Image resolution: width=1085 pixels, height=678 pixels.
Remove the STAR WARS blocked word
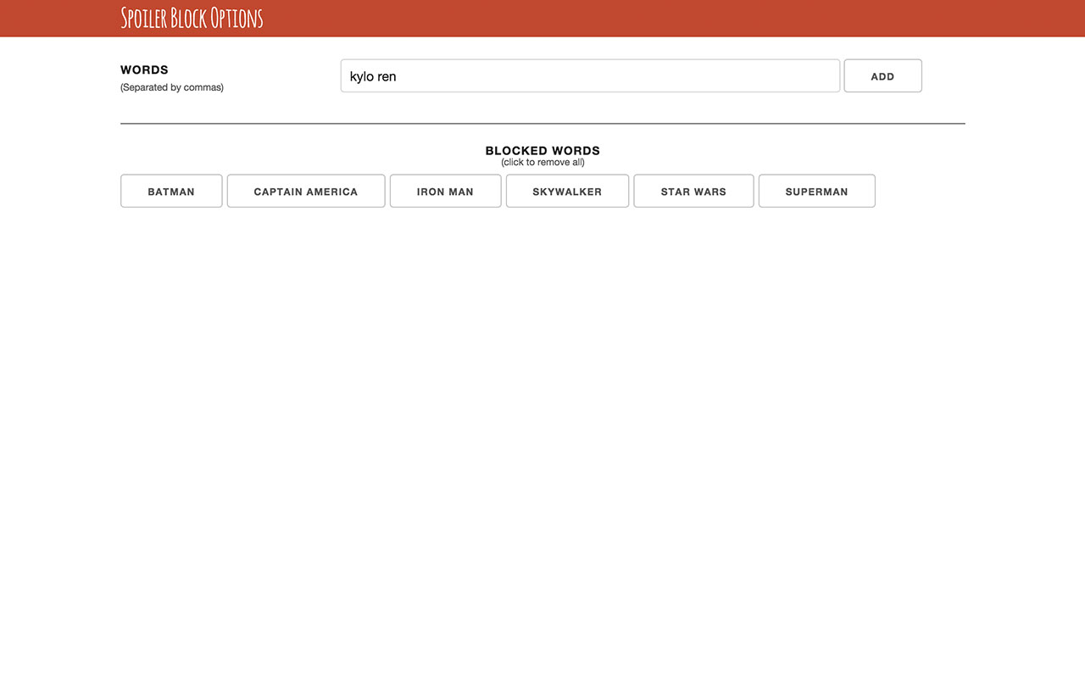point(693,191)
